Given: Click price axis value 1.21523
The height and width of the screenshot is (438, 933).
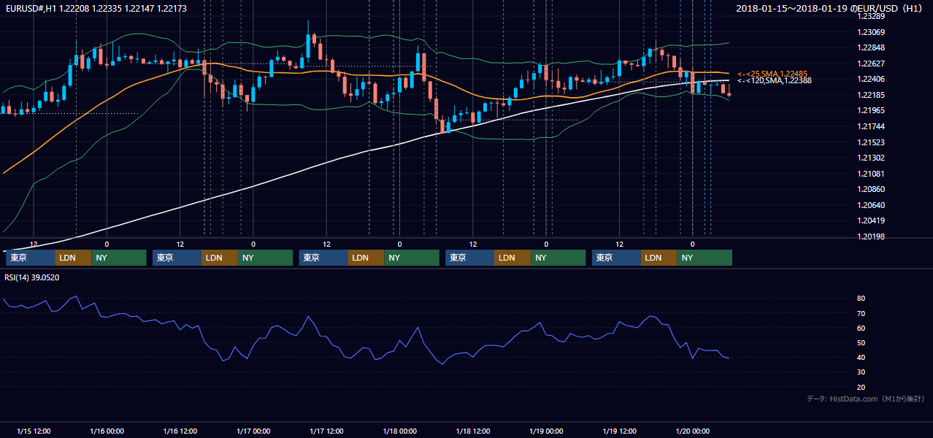Looking at the screenshot, I should point(871,142).
